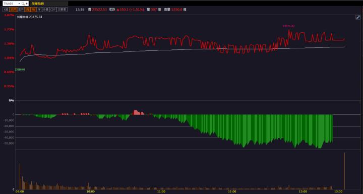
Task: Click the magnifier search icon
Action: click(23, 4)
